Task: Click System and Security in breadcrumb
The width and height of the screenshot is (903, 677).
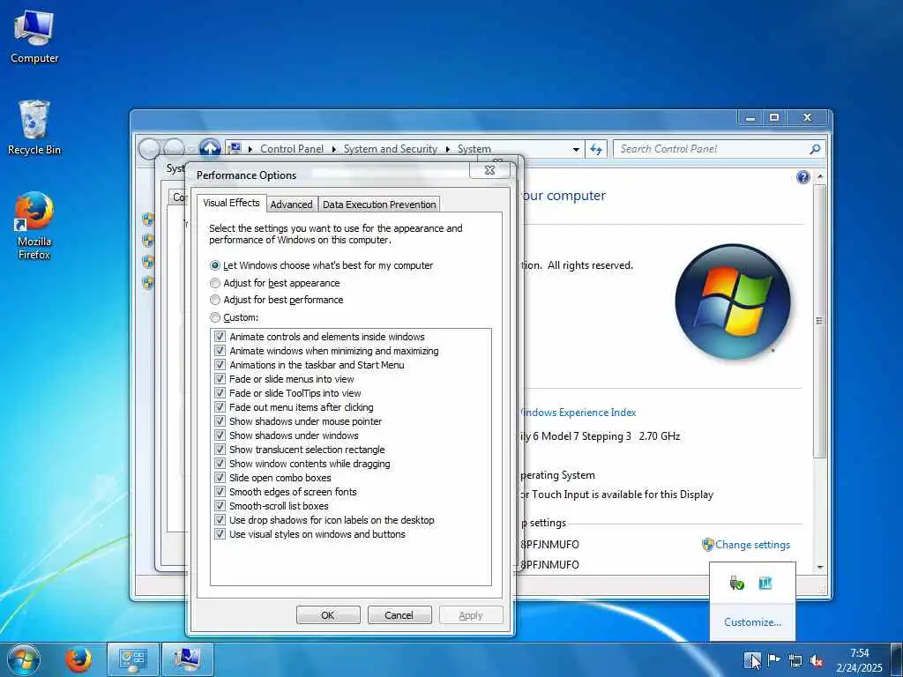Action: click(x=391, y=149)
